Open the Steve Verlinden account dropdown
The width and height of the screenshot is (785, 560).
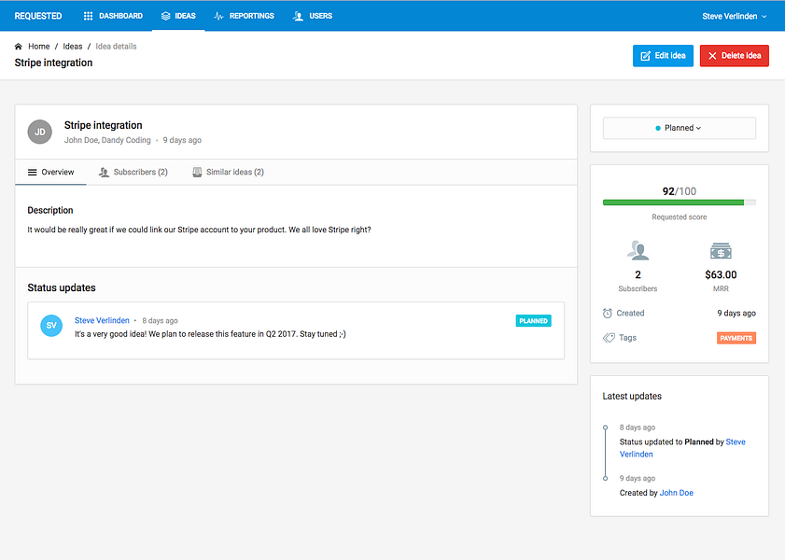tap(734, 16)
